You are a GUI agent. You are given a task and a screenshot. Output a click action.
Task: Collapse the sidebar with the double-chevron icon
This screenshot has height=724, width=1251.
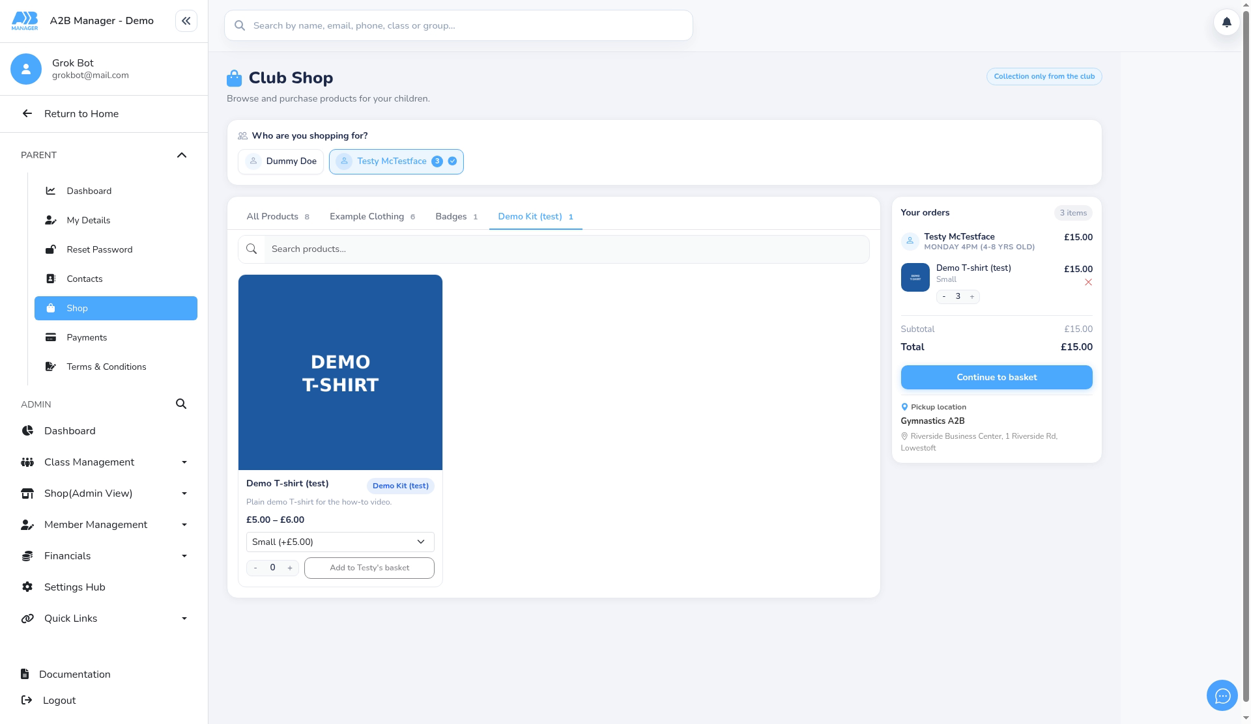[x=186, y=21]
